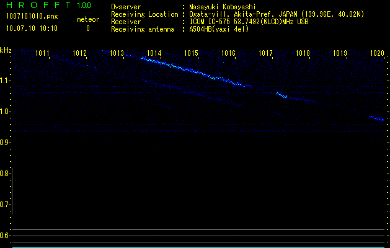Image resolution: width=390 pixels, height=248 pixels.
Task: Click the Receiving Location label
Action: 144,14
